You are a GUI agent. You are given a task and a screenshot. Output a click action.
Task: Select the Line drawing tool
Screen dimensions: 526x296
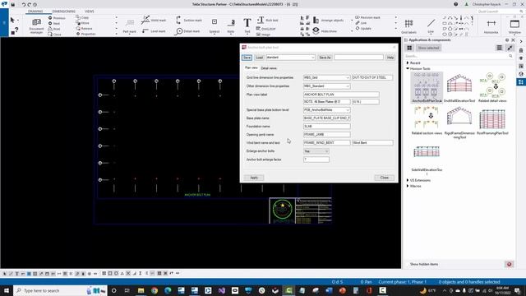tap(431, 25)
